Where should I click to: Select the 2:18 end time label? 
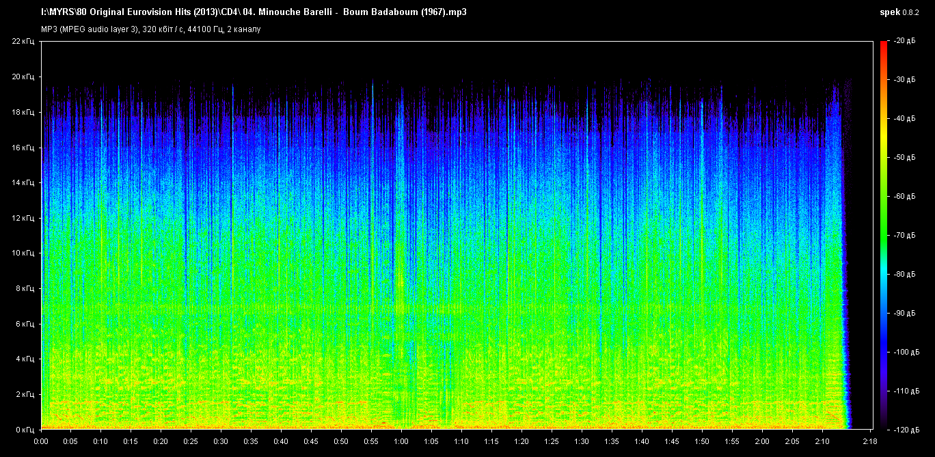coord(870,441)
